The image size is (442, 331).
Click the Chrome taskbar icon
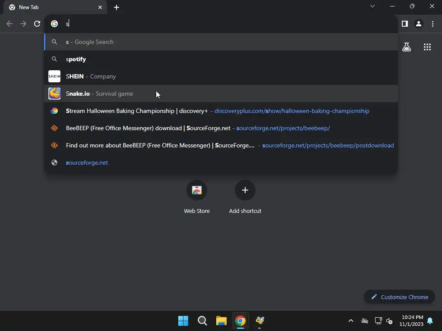[x=240, y=321]
